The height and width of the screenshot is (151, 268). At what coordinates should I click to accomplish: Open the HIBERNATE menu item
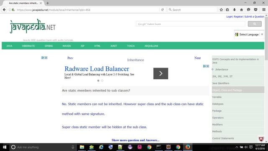click(28, 46)
